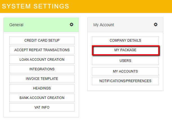Open Loan Account Creation
172x126 pixels.
[42, 60]
